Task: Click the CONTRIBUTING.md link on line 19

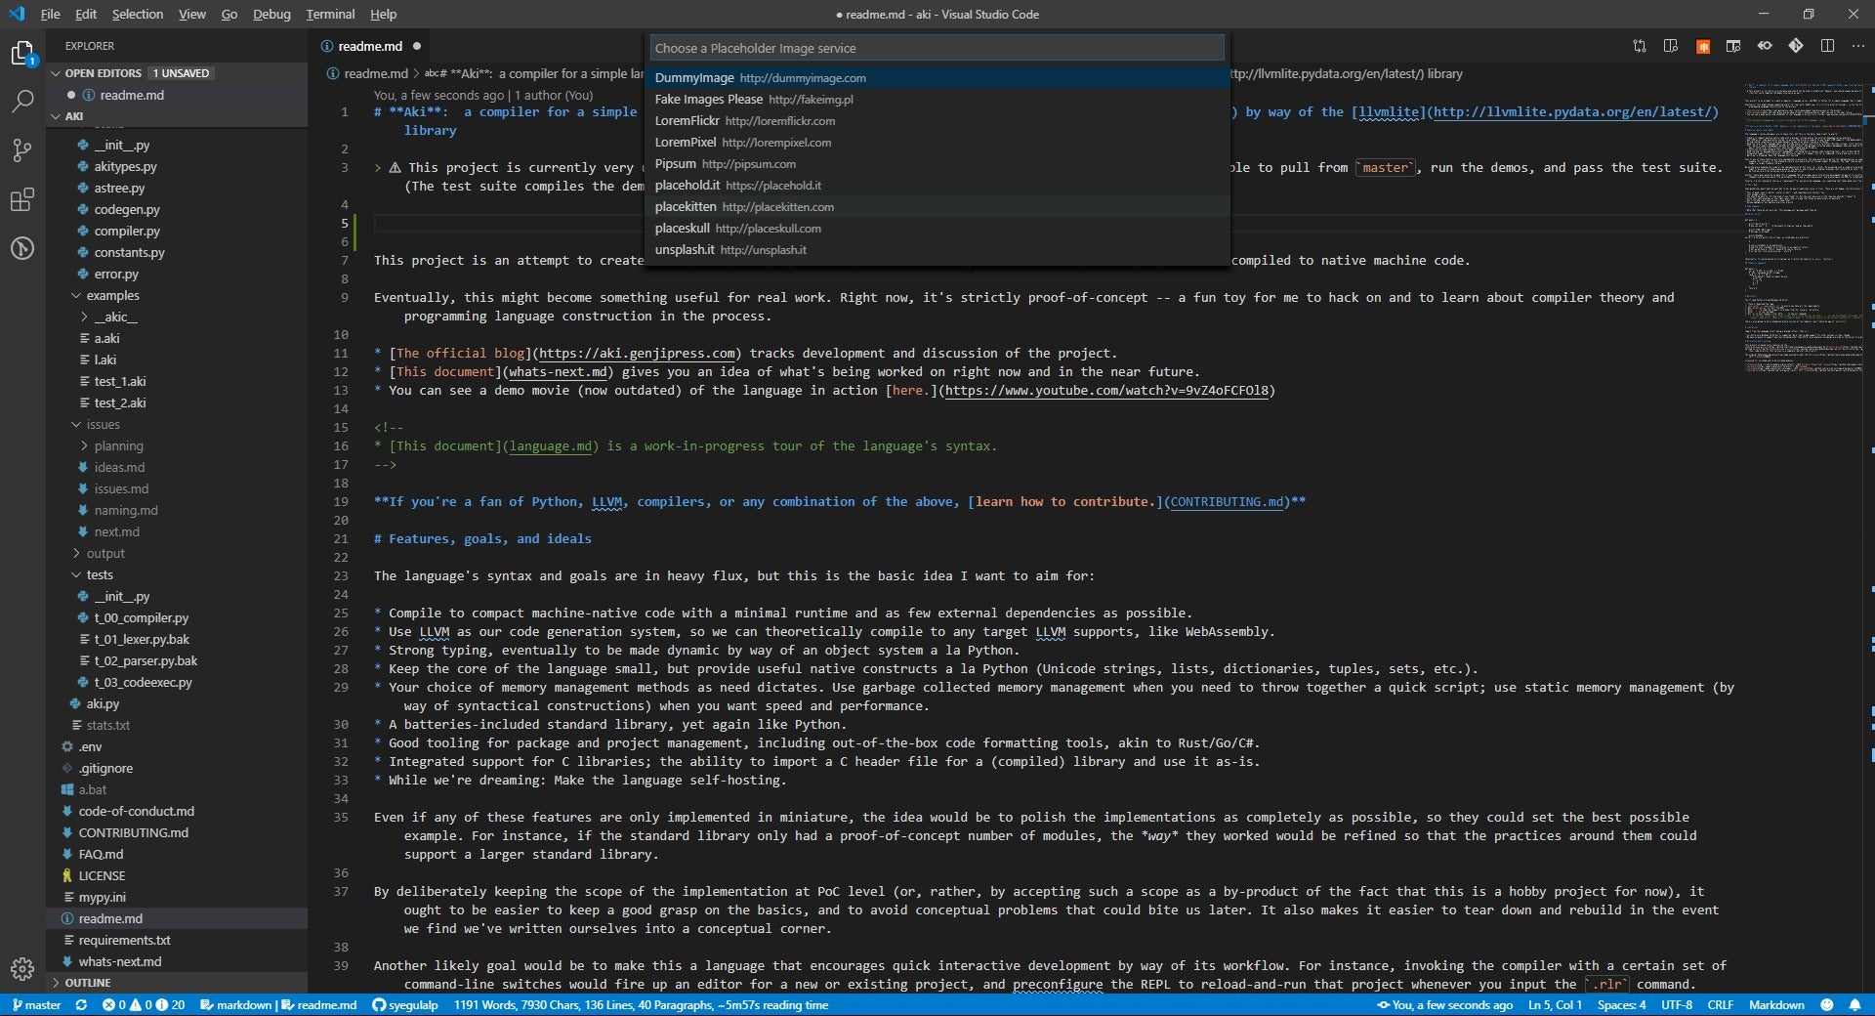Action: (x=1228, y=502)
